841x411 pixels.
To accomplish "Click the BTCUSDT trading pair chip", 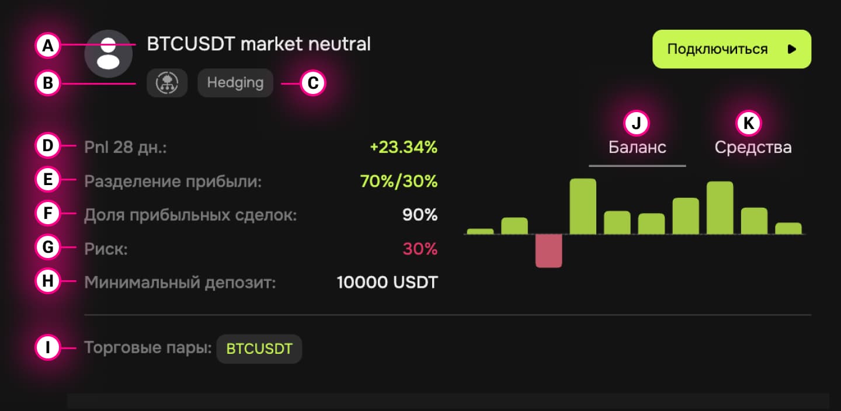I will click(x=259, y=349).
